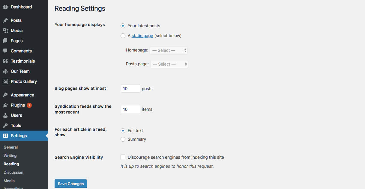Viewport: 365px width, 189px height.
Task: Open the Homepage select dropdown
Action: point(169,50)
